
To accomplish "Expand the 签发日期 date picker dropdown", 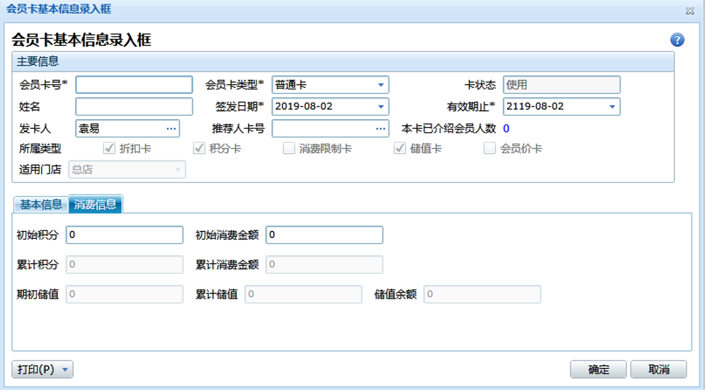I will click(381, 107).
